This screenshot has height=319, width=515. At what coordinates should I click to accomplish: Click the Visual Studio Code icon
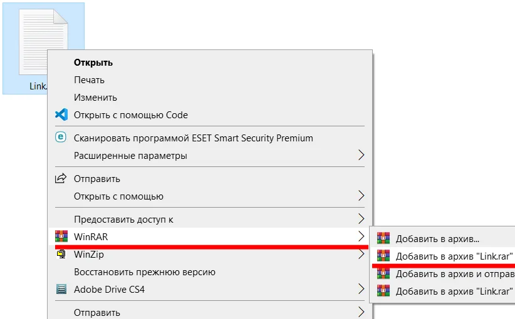pyautogui.click(x=61, y=114)
